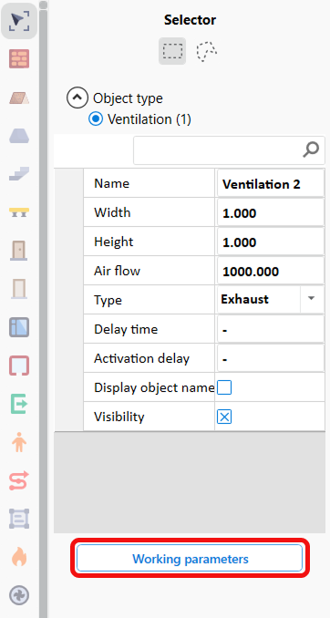330x618 pixels.
Task: Choose the brick Wall tool
Action: click(19, 58)
